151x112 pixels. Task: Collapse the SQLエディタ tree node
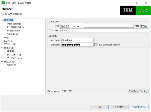(2, 62)
